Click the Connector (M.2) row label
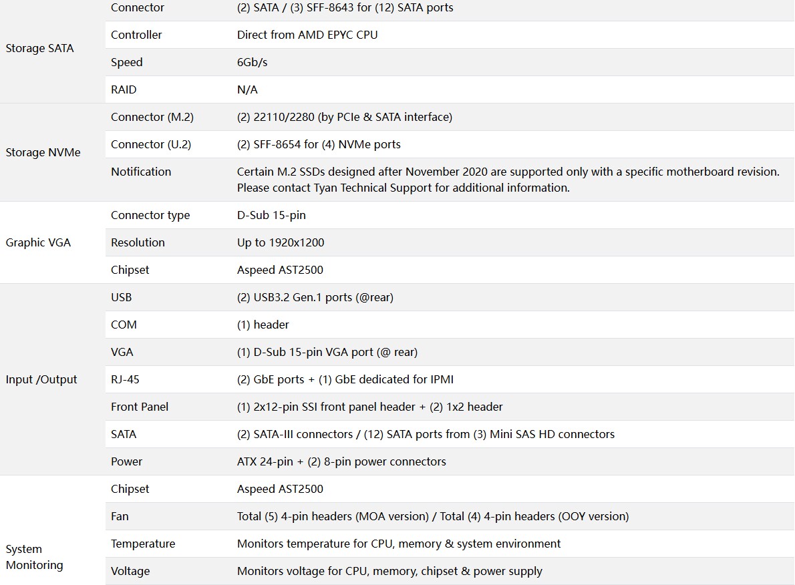 point(152,117)
